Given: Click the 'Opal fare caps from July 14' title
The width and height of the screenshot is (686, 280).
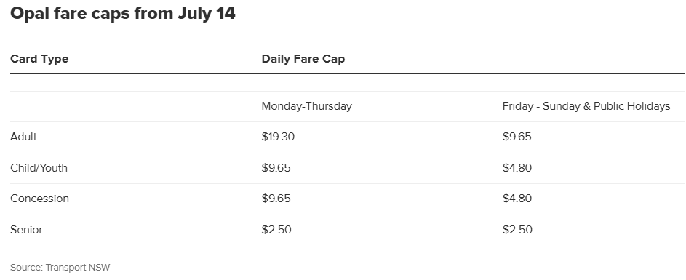Looking at the screenshot, I should (123, 14).
